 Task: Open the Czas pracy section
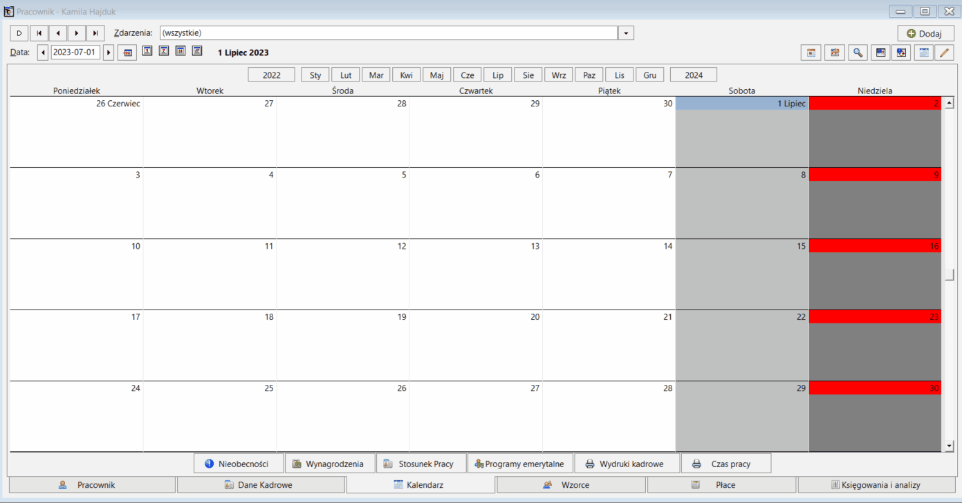[726, 464]
